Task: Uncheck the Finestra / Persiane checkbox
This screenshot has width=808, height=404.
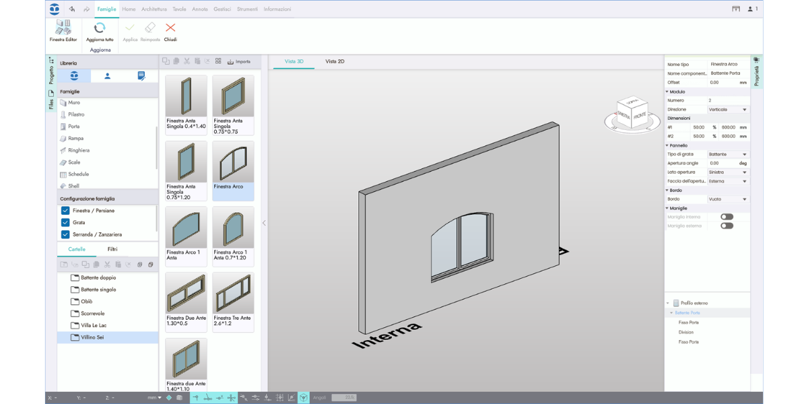Action: pyautogui.click(x=65, y=211)
